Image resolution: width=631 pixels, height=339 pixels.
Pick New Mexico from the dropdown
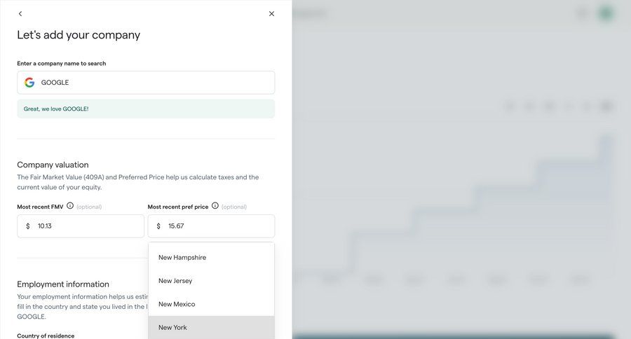[x=211, y=304]
